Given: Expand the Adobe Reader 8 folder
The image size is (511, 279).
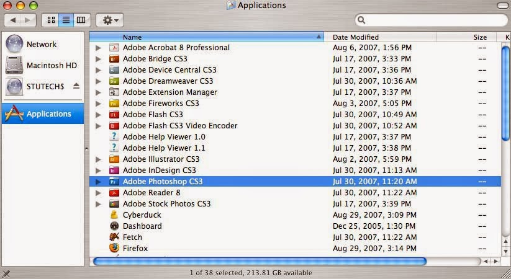Looking at the screenshot, I should pyautogui.click(x=98, y=193).
